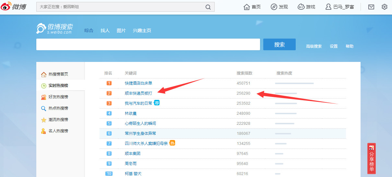Viewport: 392px width, 177px height.
Task: Open keyword 周冬雨
Action: [x=131, y=164]
